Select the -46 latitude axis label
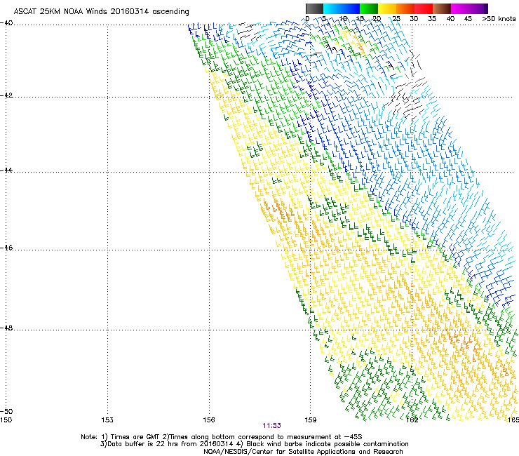Image resolution: width=519 pixels, height=456 pixels. coord(6,248)
